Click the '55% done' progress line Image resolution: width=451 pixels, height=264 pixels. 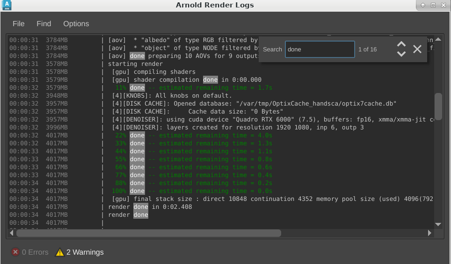194,159
